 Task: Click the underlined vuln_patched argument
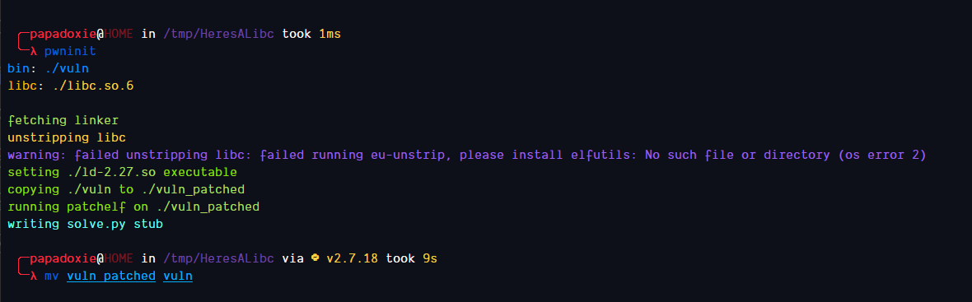click(111, 276)
